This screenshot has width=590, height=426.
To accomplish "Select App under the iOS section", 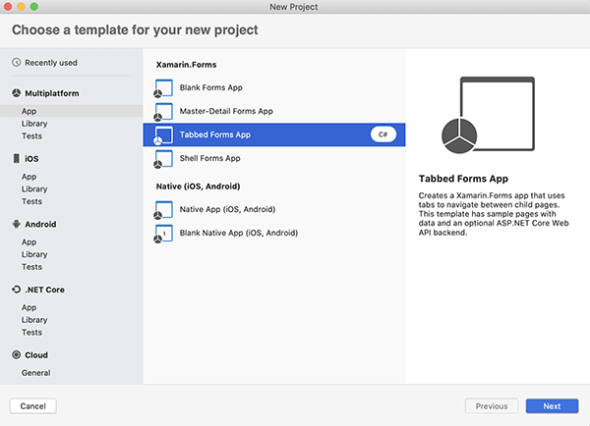I will 29,177.
